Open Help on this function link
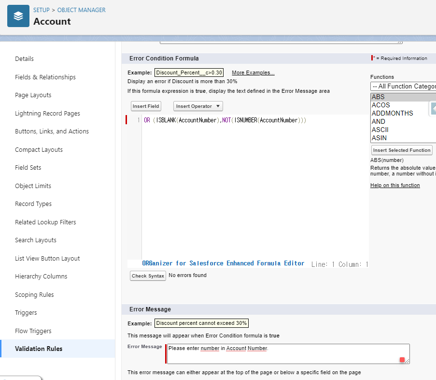 pyautogui.click(x=395, y=185)
